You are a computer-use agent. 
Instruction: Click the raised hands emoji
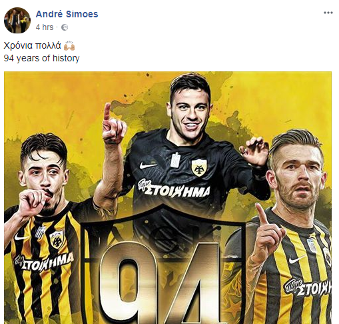tap(69, 45)
